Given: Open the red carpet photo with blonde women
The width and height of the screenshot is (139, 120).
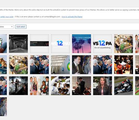Looking at the screenshot, I should click(x=39, y=86).
